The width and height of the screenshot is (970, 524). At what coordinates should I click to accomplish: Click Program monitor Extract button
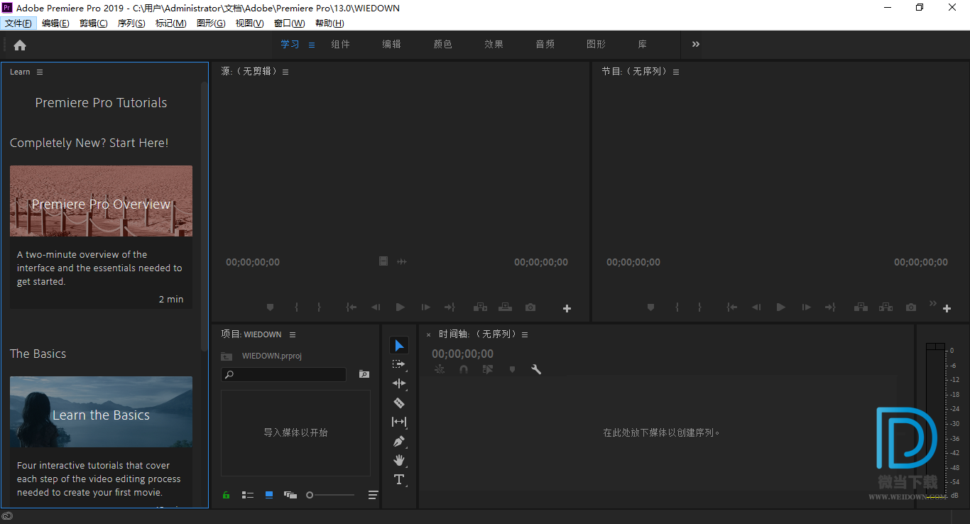(885, 307)
